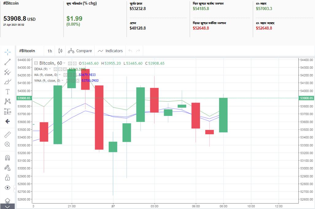This screenshot has height=209, width=315.
Task: Collapse the Bitcoin, 60 legend box
Action: click(x=36, y=63)
